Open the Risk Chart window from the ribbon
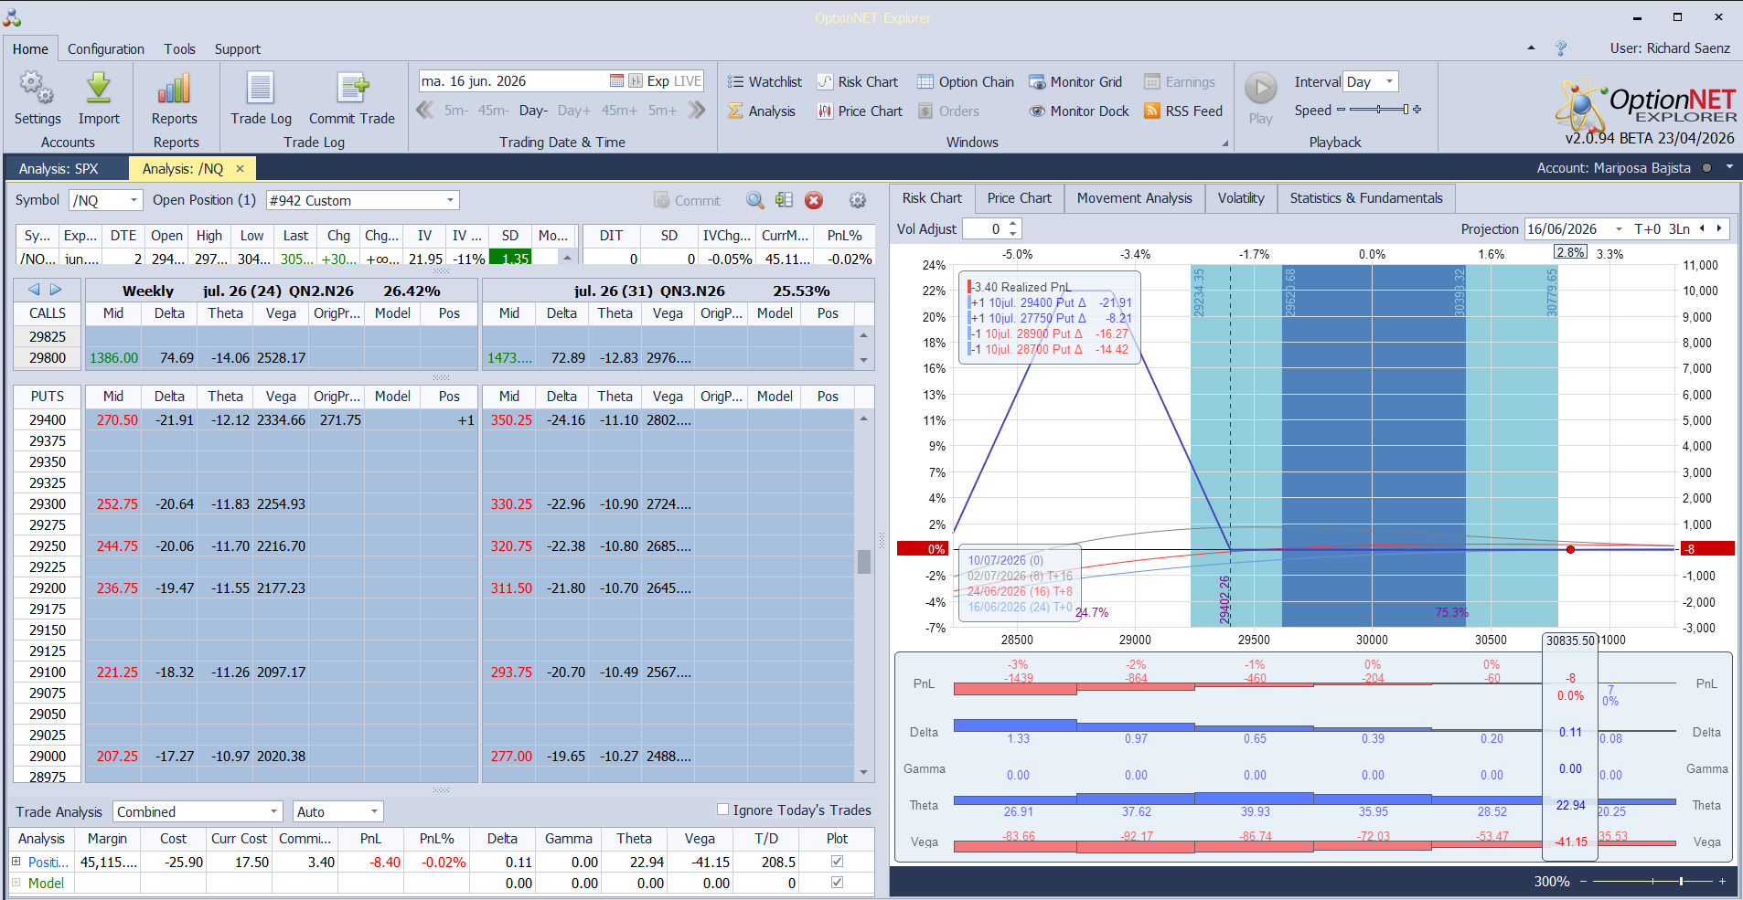Screen dimensions: 1743x900 (x=858, y=82)
